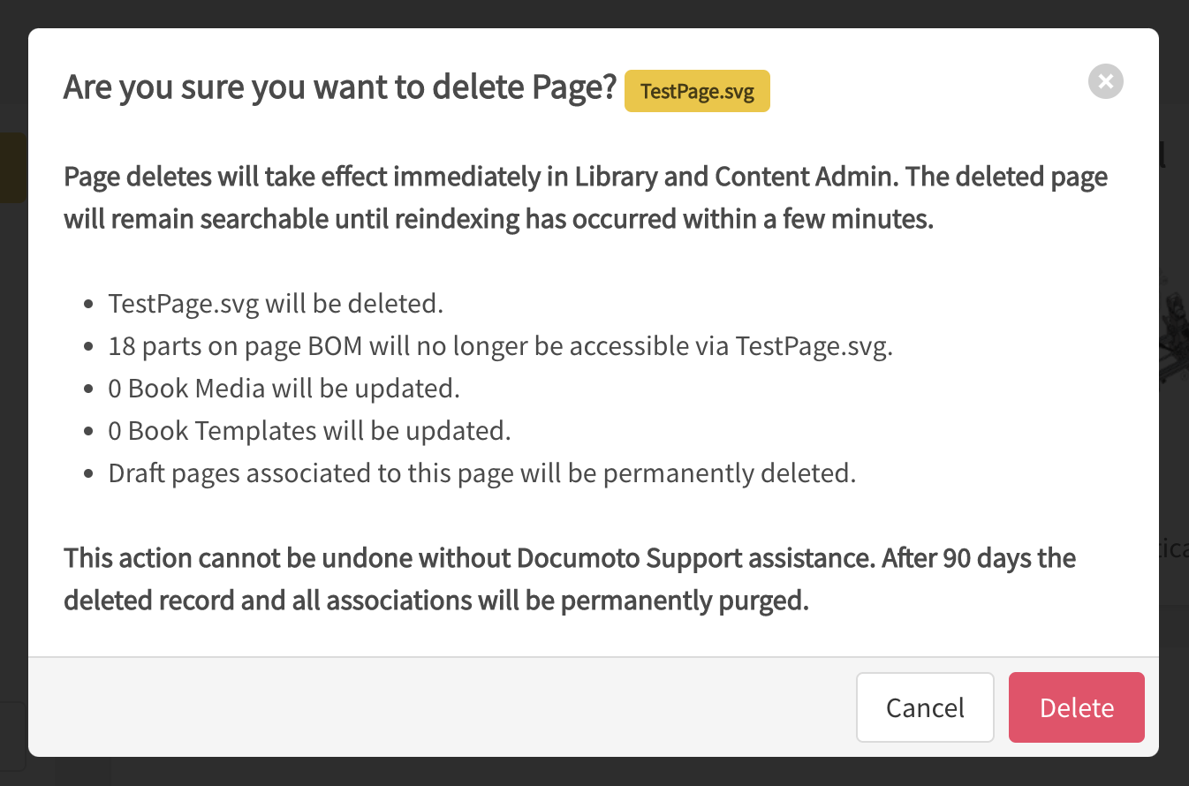Click the '0 Book Templates will be updated' line
Screen dimensions: 1189x786
[309, 431]
